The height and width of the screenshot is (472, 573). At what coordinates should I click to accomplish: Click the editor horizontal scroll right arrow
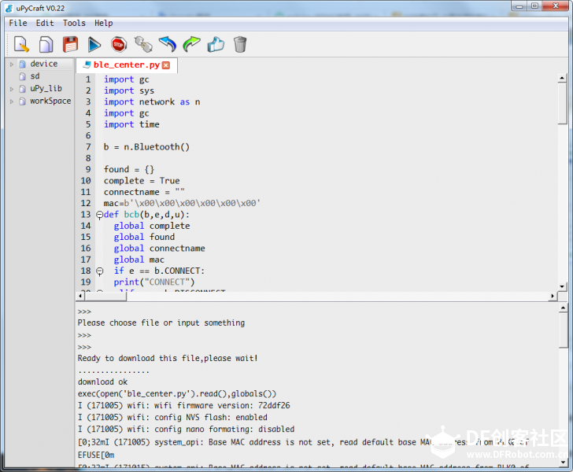pos(553,296)
